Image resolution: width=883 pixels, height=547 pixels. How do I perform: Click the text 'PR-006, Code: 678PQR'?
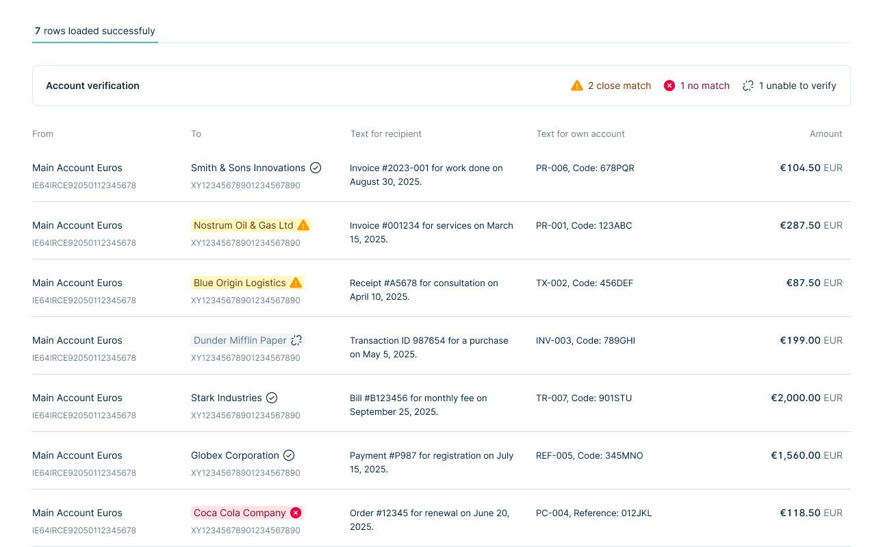(x=585, y=168)
